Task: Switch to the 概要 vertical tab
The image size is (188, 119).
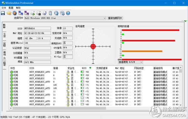Action: click(x=4, y=26)
